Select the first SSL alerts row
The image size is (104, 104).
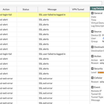(x=45, y=20)
